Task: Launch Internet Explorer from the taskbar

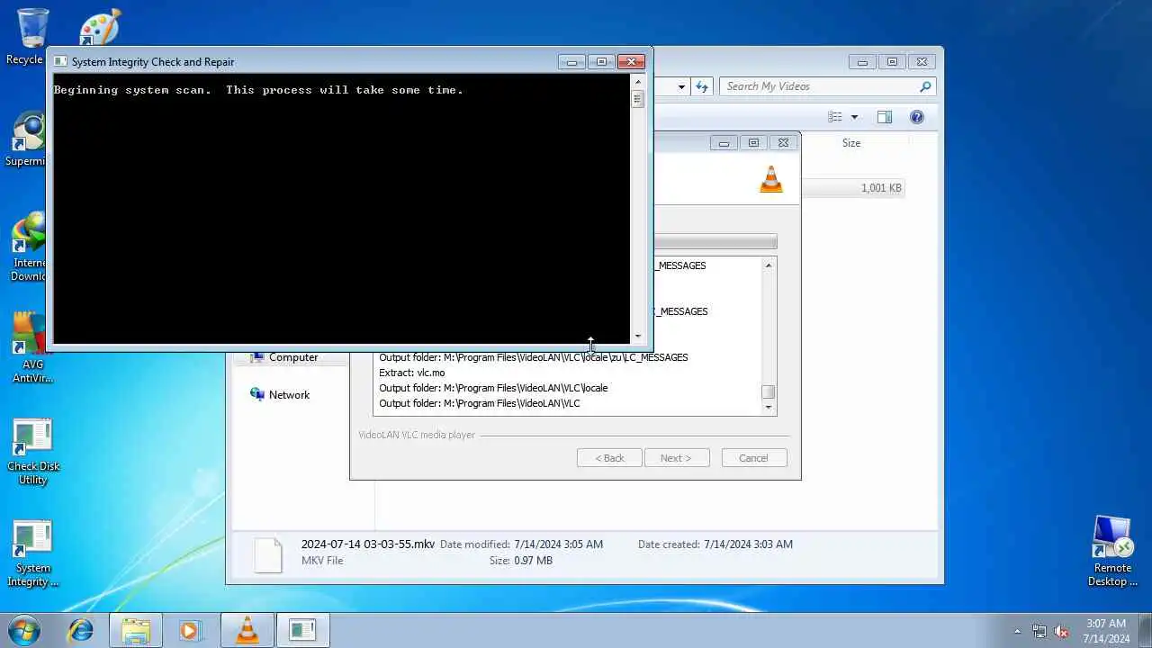Action: [x=81, y=630]
